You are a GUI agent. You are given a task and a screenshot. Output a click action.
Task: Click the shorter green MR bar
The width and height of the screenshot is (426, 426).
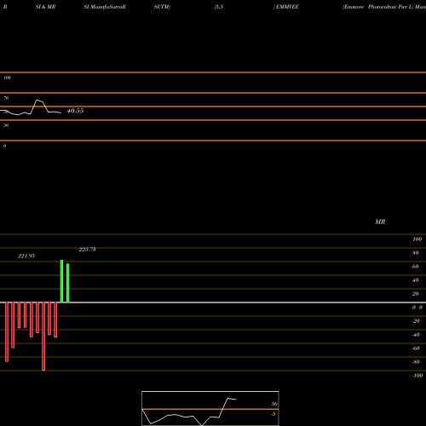click(x=68, y=283)
